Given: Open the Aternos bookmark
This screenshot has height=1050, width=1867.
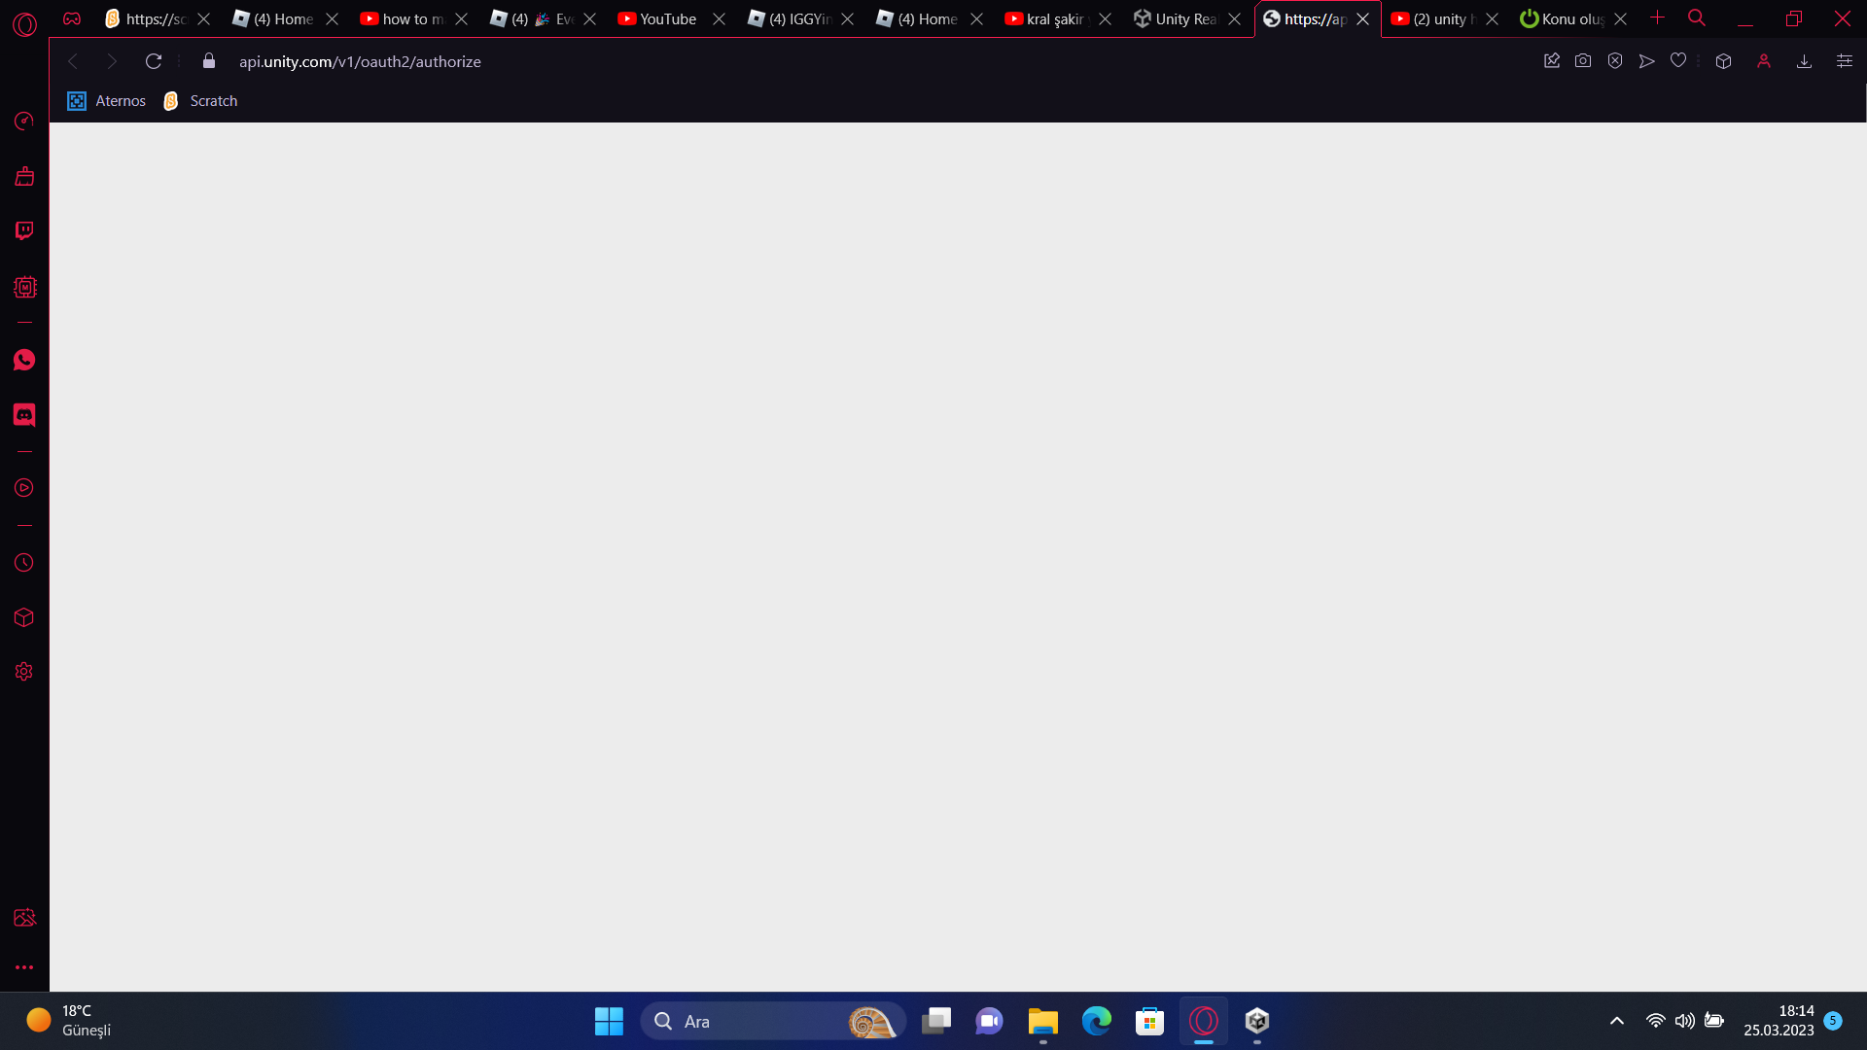Looking at the screenshot, I should (107, 101).
